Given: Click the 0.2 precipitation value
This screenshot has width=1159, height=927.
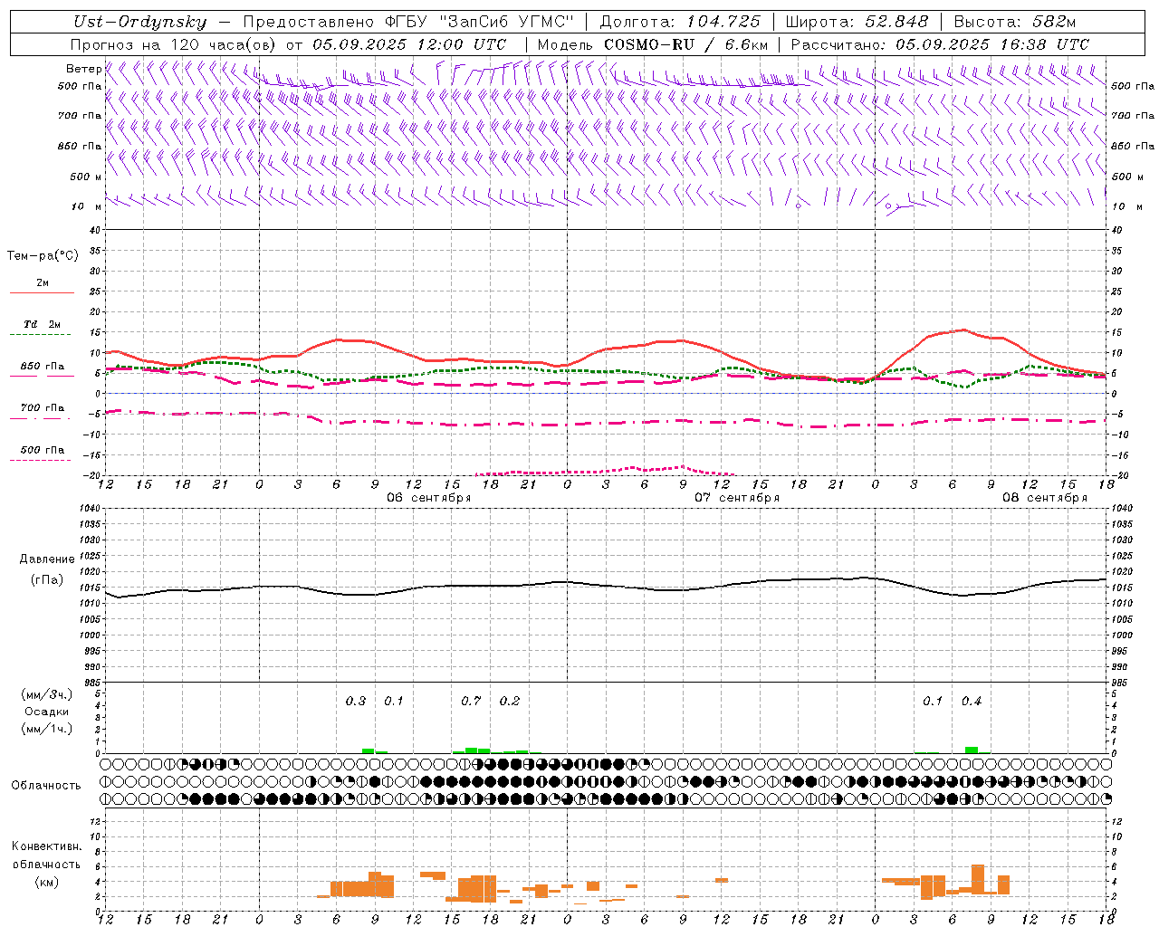Looking at the screenshot, I should coord(510,702).
